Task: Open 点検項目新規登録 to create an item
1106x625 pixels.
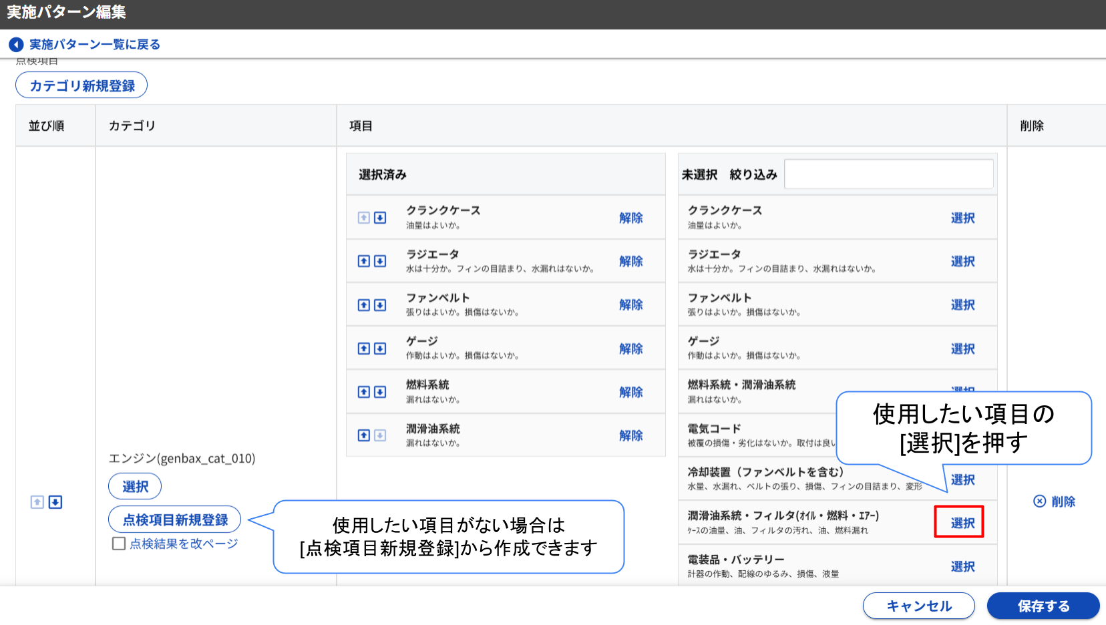Action: point(175,519)
